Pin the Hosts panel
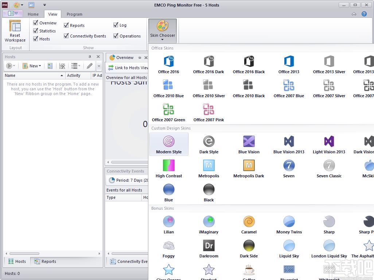Viewport: 374px width, 280px height. point(90,57)
